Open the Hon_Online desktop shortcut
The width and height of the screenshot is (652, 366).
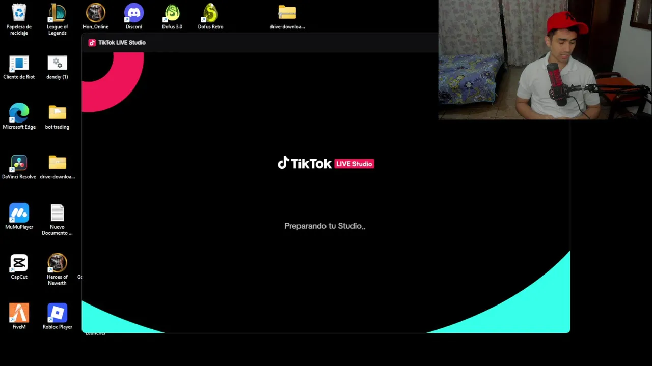(95, 16)
